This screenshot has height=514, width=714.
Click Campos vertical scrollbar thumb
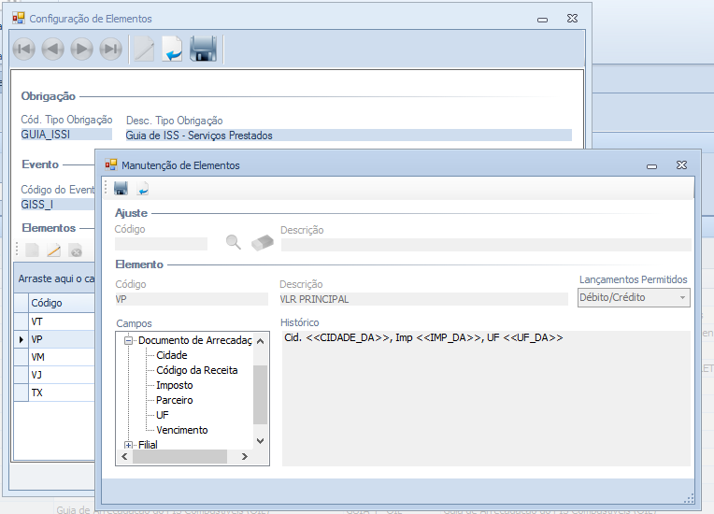coord(261,394)
